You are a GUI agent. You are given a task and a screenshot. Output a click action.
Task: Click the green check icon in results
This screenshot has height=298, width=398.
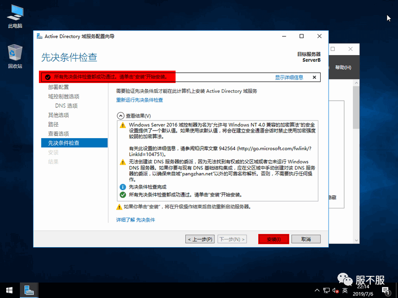123,195
